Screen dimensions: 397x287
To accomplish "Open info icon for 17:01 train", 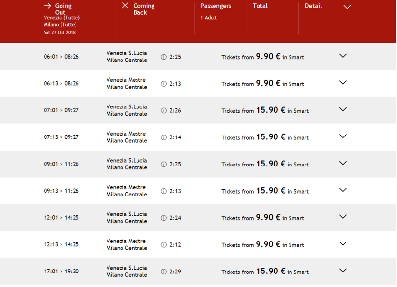I will coord(164,272).
